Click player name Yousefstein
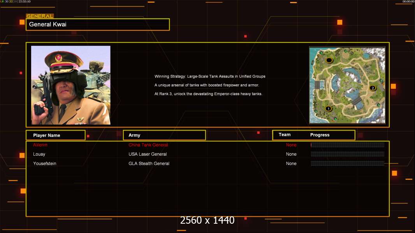The height and width of the screenshot is (233, 415). (x=45, y=163)
